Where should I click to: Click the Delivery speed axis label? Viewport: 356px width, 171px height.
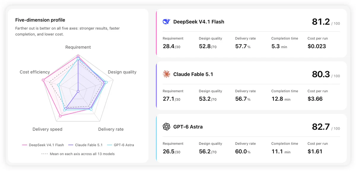pyautogui.click(x=47, y=129)
